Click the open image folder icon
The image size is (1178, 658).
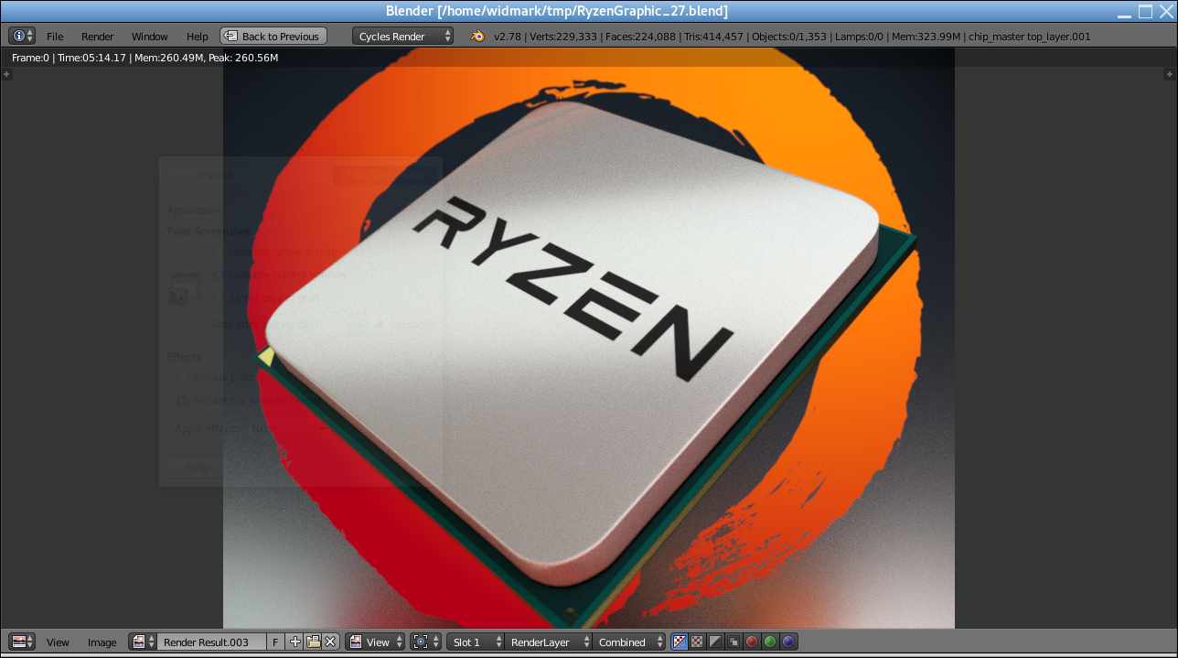(x=313, y=642)
